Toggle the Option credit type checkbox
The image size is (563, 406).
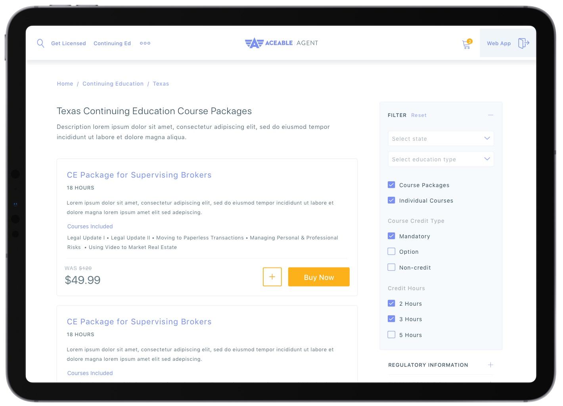click(391, 251)
